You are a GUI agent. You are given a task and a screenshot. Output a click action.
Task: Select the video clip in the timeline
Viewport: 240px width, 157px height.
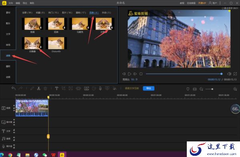pos(32,108)
